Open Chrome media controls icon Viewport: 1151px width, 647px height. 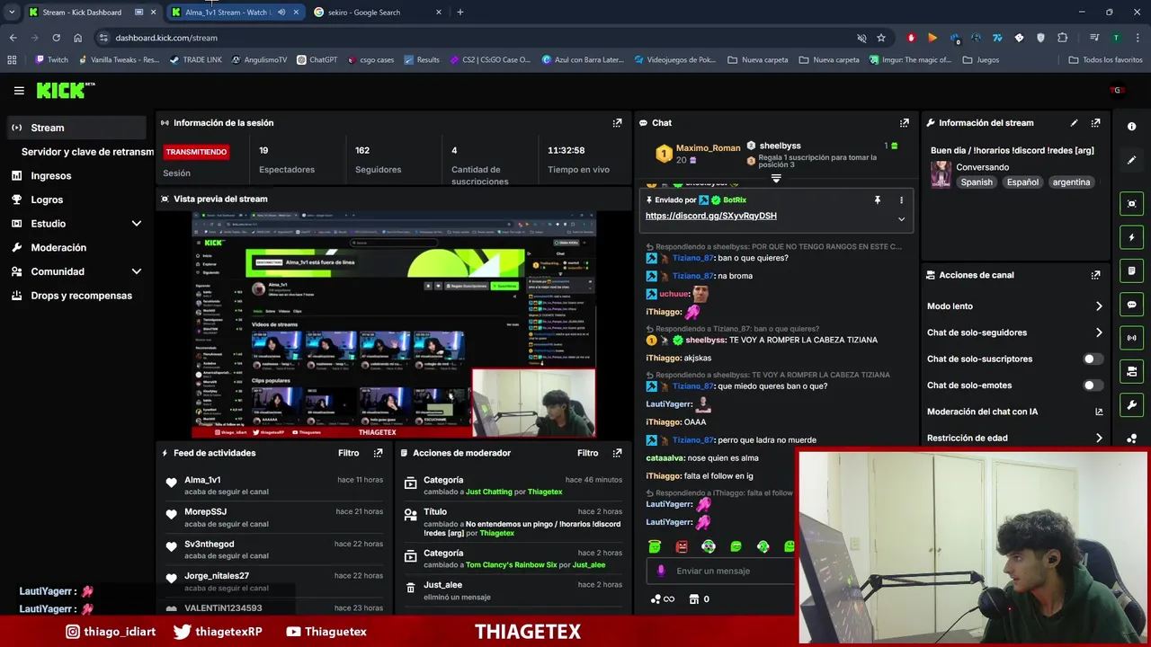tap(1094, 38)
